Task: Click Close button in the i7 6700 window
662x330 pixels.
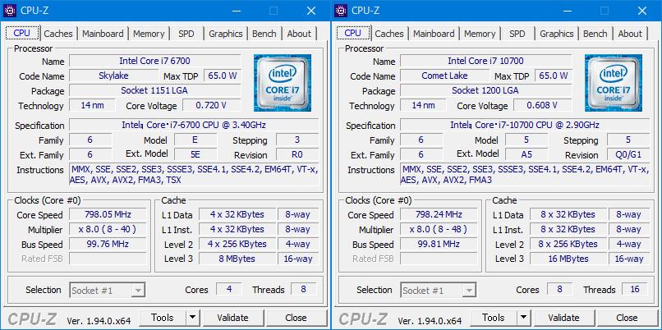Action: 296,318
